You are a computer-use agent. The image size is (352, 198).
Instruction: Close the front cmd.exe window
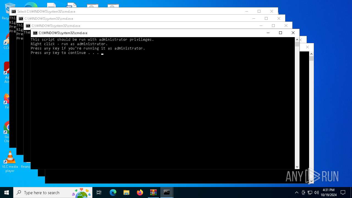293,33
